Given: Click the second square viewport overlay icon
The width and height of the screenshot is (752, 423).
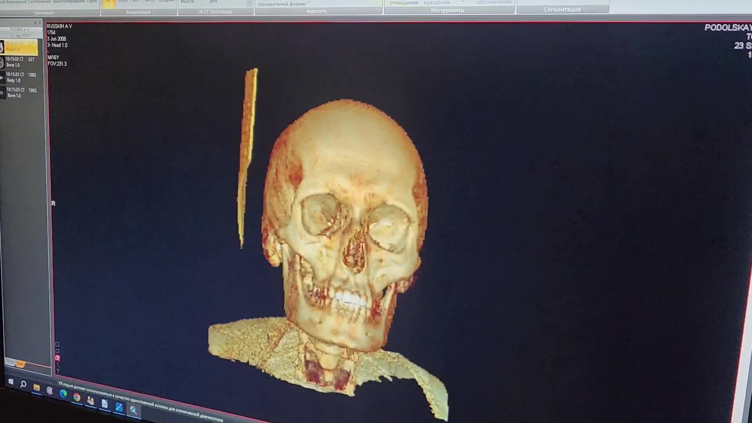Looking at the screenshot, I should click(58, 351).
